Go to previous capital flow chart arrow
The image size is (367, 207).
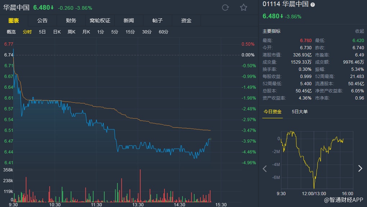click(x=265, y=169)
